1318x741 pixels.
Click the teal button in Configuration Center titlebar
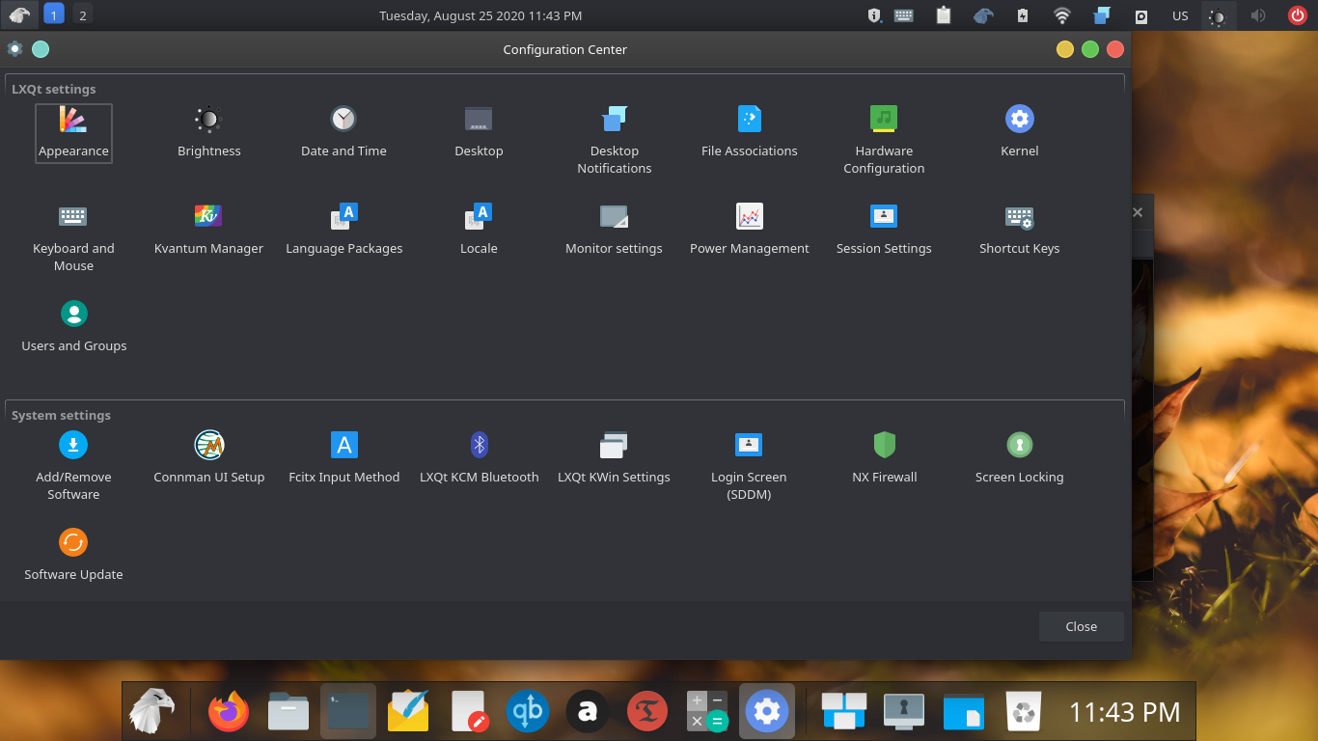(x=41, y=49)
